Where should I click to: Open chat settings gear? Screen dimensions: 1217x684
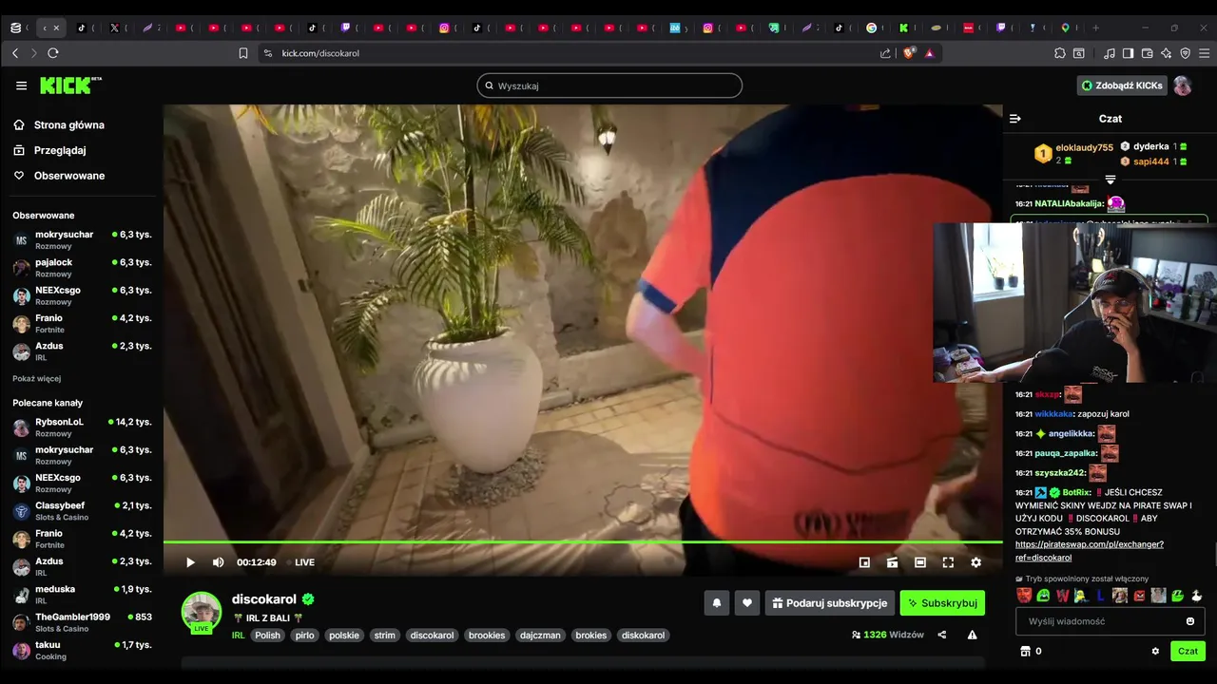tap(1155, 651)
